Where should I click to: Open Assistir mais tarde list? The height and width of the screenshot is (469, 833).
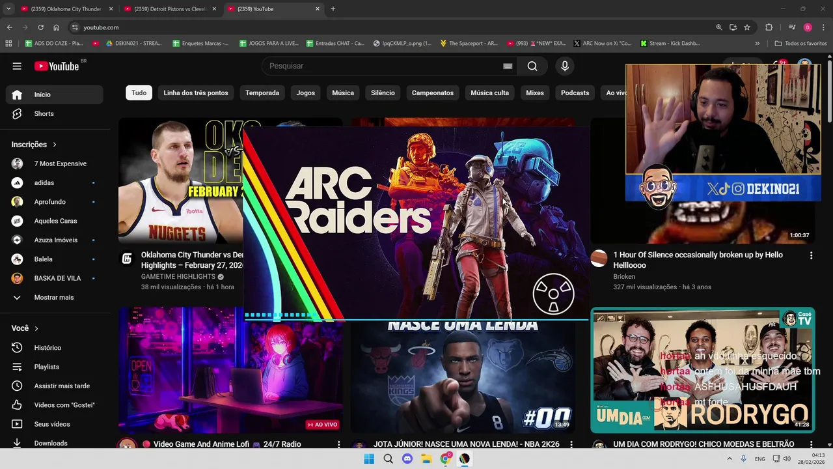click(55, 386)
